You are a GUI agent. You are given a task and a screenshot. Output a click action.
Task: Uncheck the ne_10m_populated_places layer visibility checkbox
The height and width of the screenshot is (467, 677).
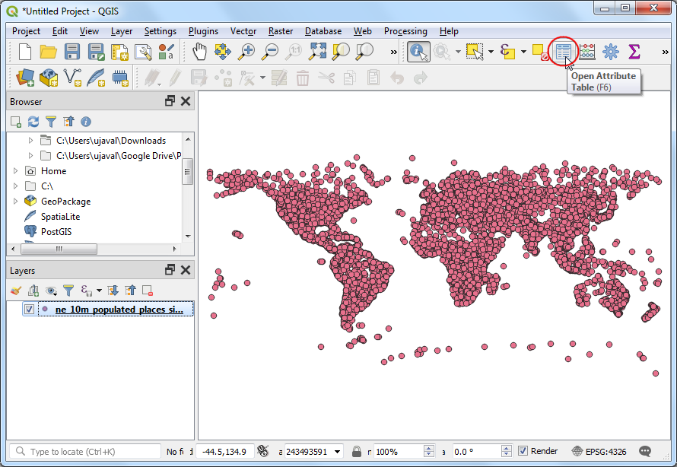29,310
